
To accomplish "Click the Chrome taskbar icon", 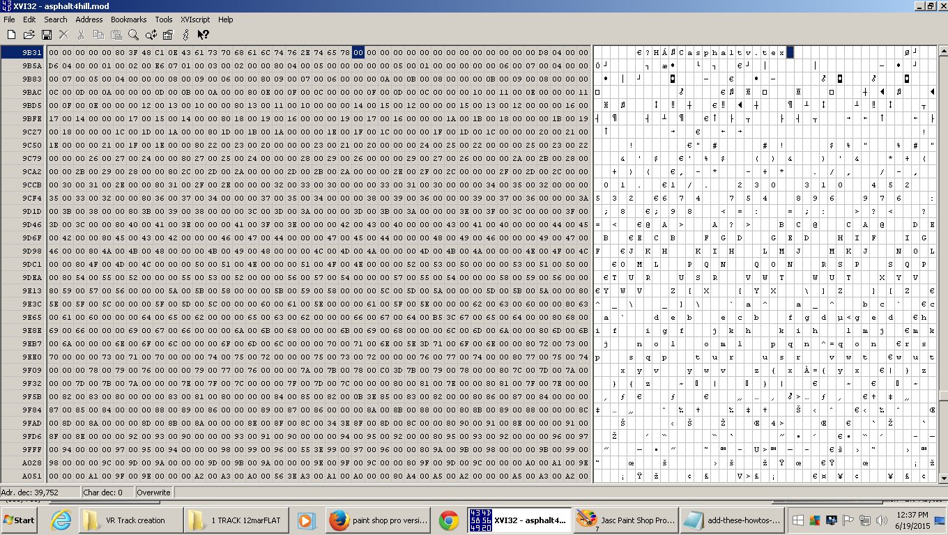I will pyautogui.click(x=448, y=520).
